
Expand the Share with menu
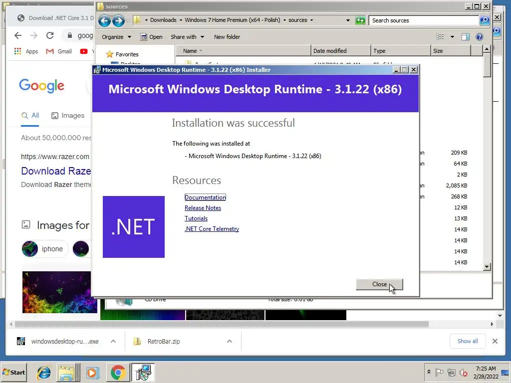pos(187,37)
